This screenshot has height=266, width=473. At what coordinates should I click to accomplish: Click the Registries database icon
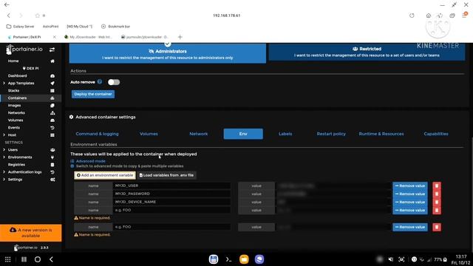point(52,165)
